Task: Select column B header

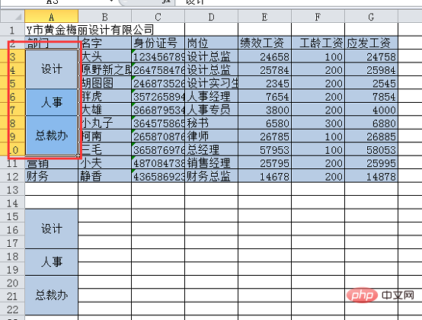Action: [104, 17]
